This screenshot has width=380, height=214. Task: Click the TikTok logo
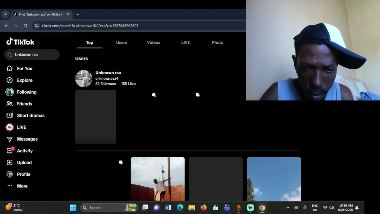coord(20,42)
